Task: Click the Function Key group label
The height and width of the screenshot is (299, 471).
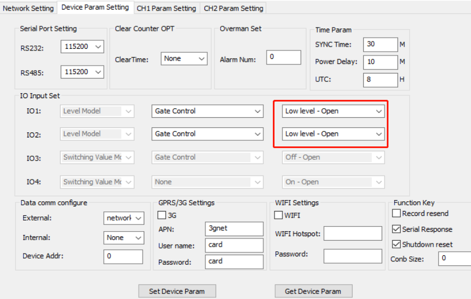Action: click(x=414, y=203)
